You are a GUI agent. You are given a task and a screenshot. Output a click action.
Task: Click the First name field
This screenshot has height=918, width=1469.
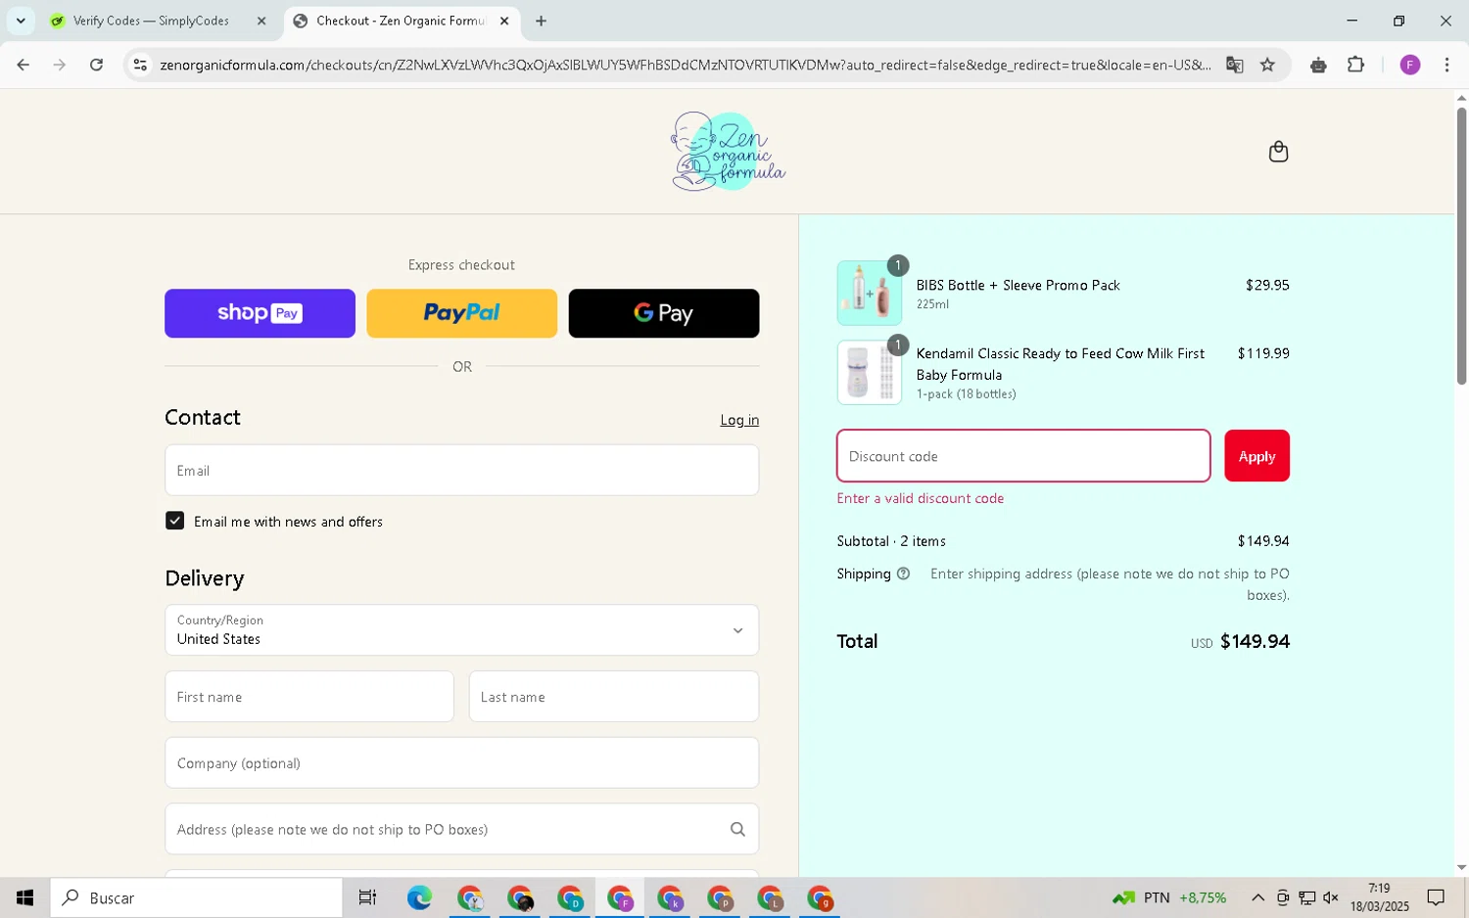point(308,697)
